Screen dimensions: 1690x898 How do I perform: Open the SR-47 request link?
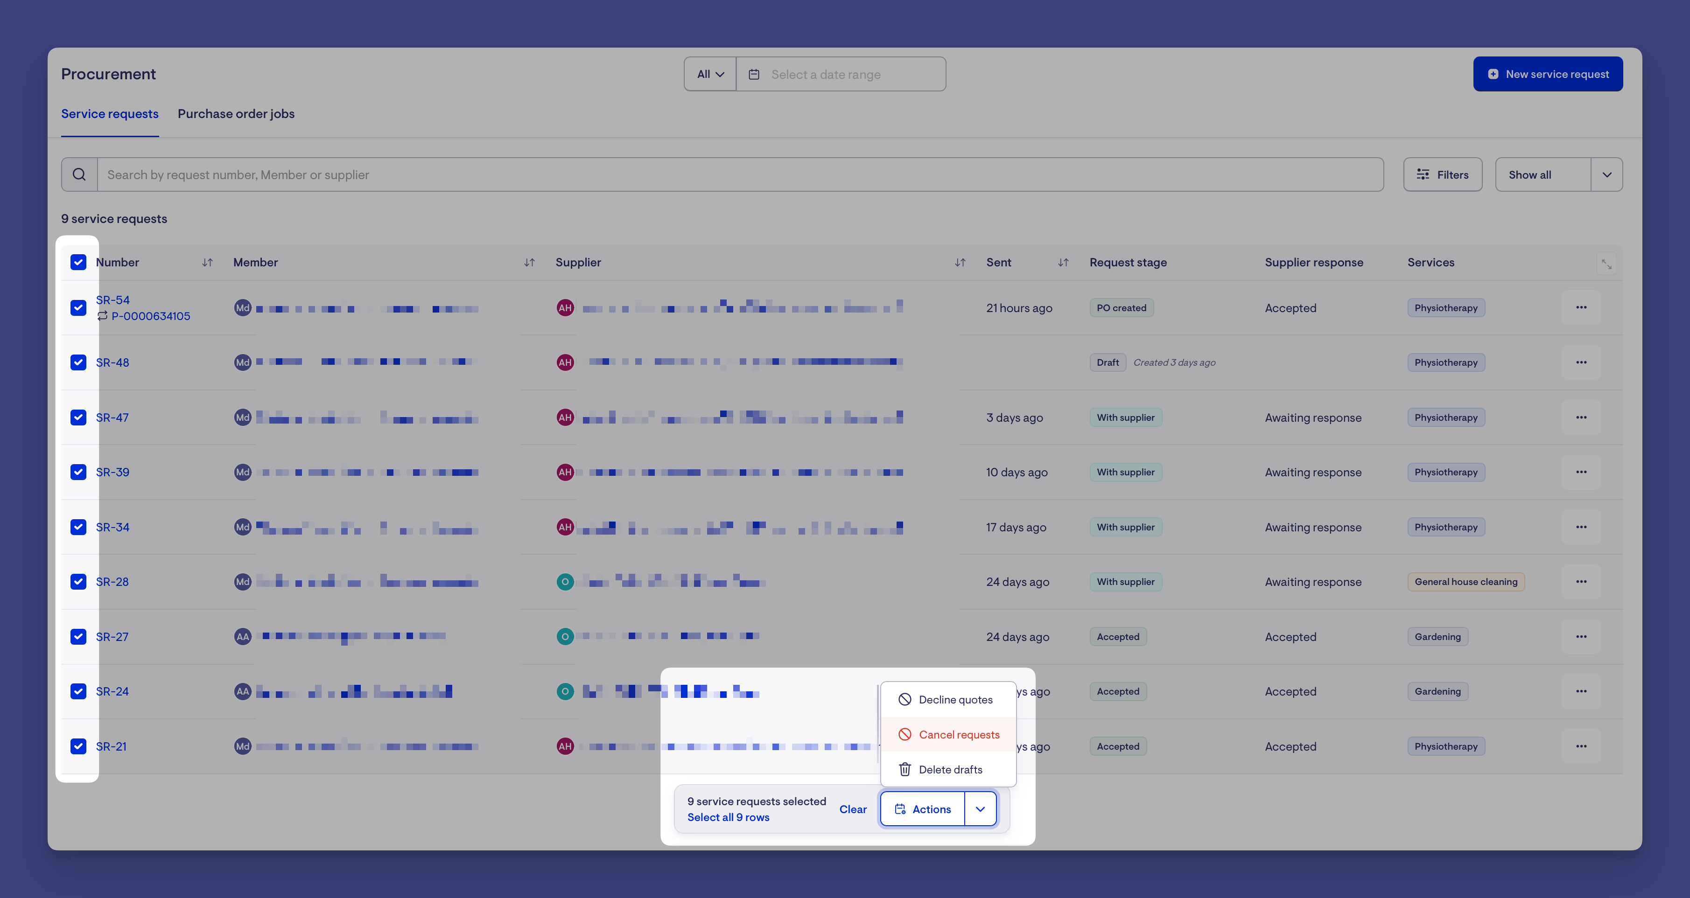point(112,417)
